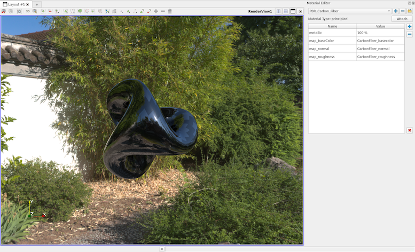The width and height of the screenshot is (415, 252).
Task: Click the CarbonFiber_normal value cell
Action: (x=380, y=49)
